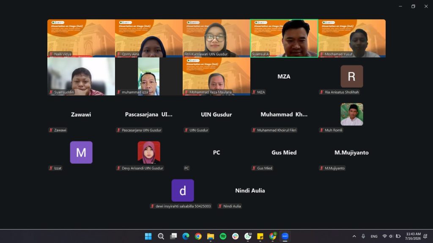433x243 pixels.
Task: Open the Windows Start menu
Action: coord(148,236)
